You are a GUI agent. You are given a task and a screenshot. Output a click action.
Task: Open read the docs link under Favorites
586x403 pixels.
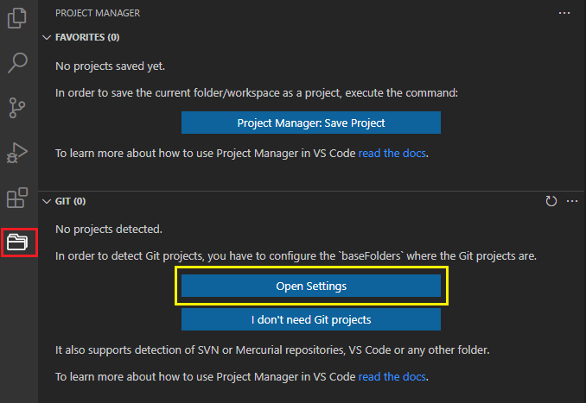coord(392,154)
